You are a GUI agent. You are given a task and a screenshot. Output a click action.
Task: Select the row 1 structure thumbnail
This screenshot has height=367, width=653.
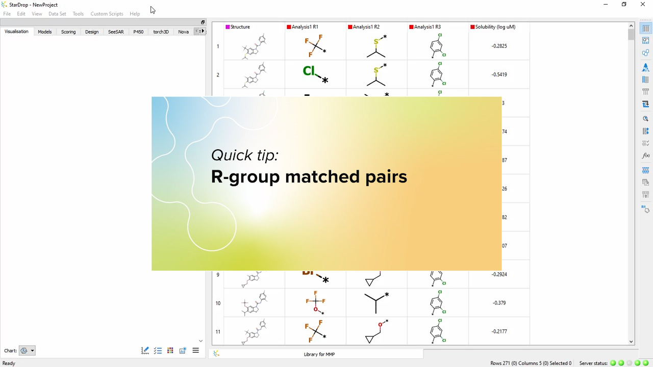(x=254, y=46)
